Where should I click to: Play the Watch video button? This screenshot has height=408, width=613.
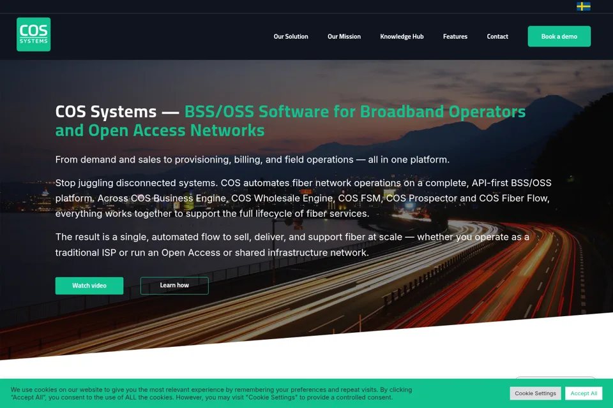click(89, 286)
